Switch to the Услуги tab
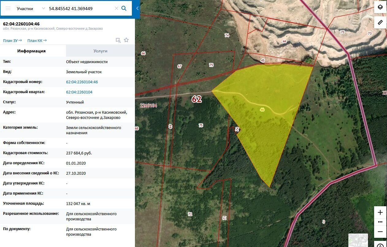Viewport: 387px width, 247px height. pyautogui.click(x=100, y=51)
